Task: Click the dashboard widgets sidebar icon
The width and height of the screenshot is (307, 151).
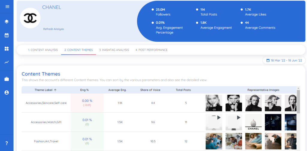Action: [7, 49]
